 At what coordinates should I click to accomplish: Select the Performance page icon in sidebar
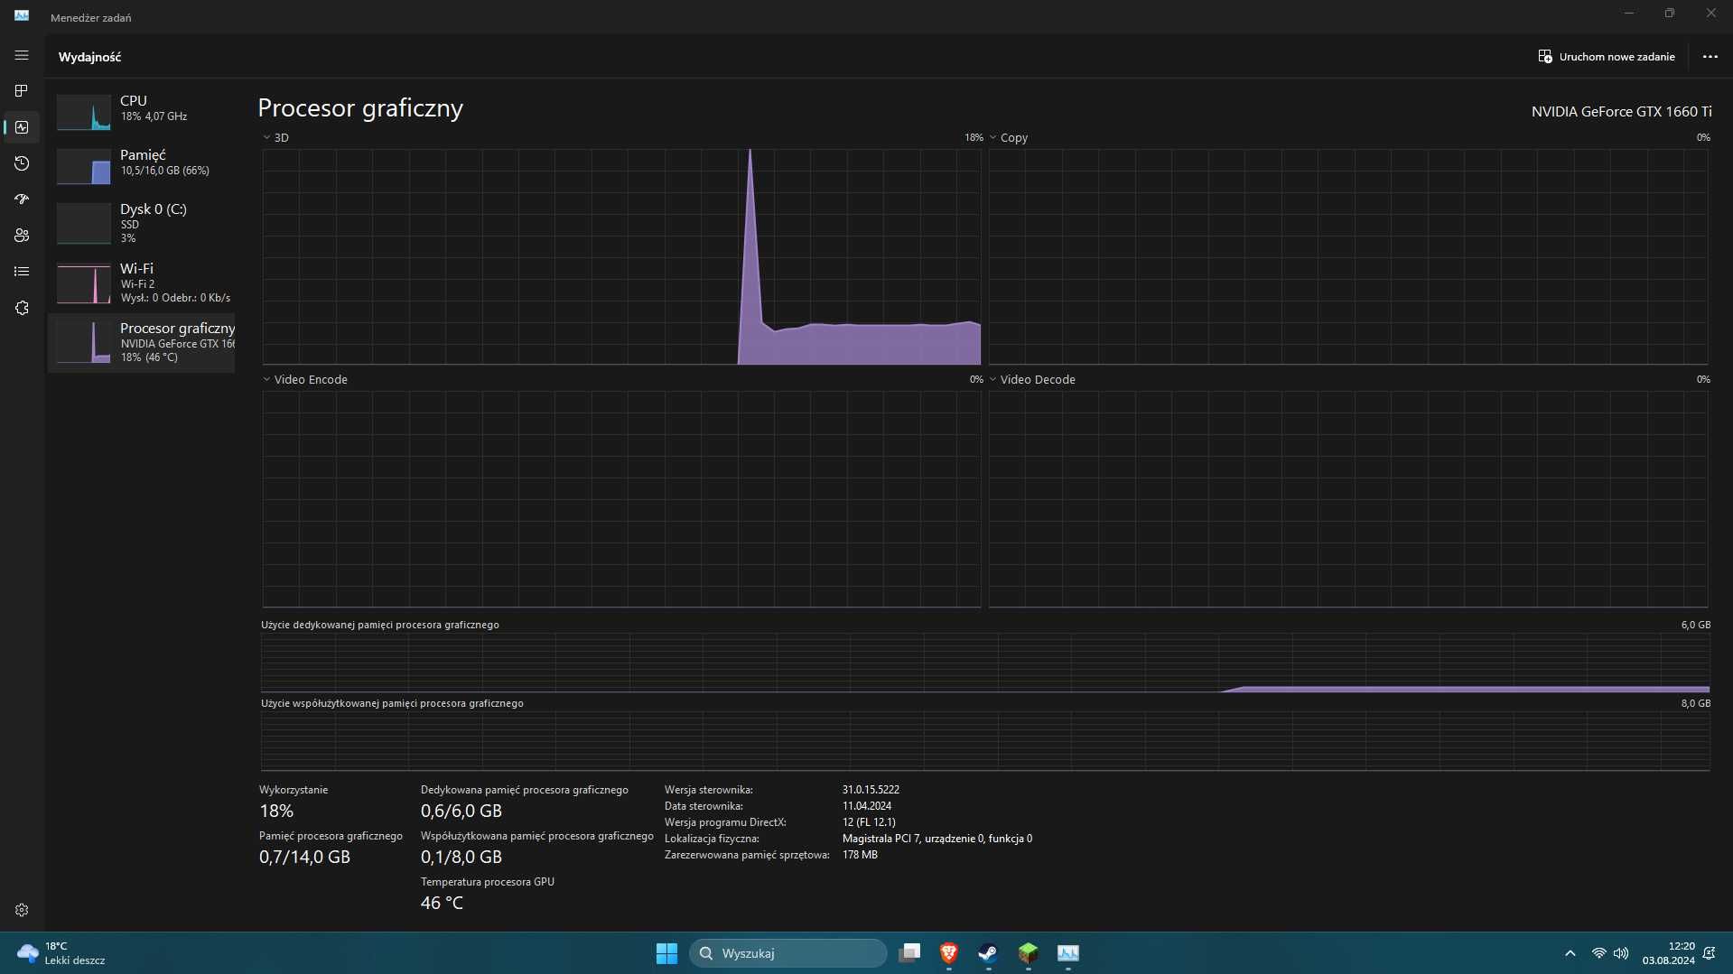(x=22, y=127)
